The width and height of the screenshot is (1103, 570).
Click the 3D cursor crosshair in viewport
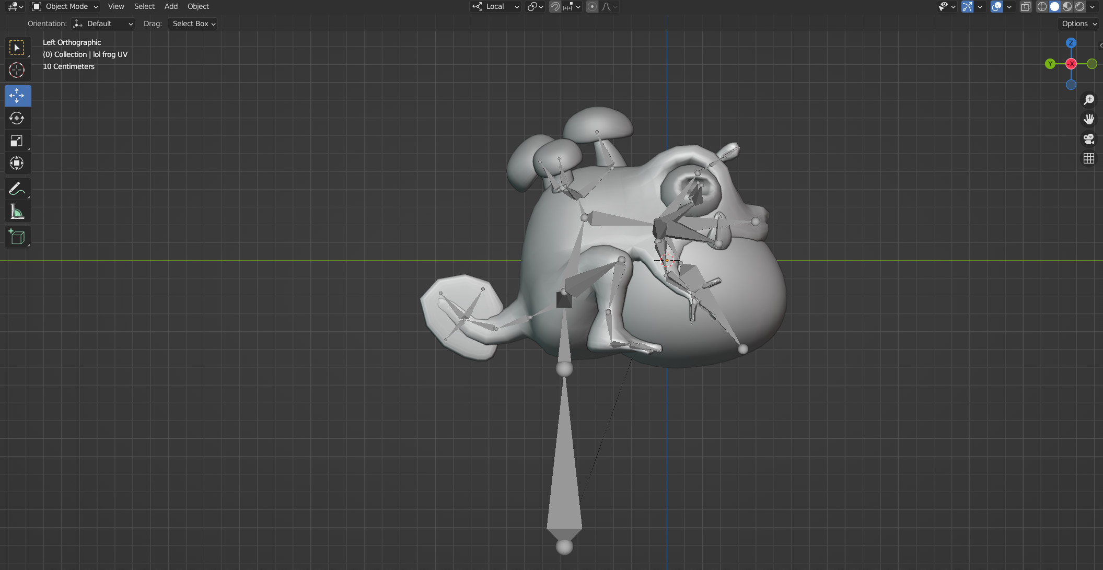click(667, 260)
